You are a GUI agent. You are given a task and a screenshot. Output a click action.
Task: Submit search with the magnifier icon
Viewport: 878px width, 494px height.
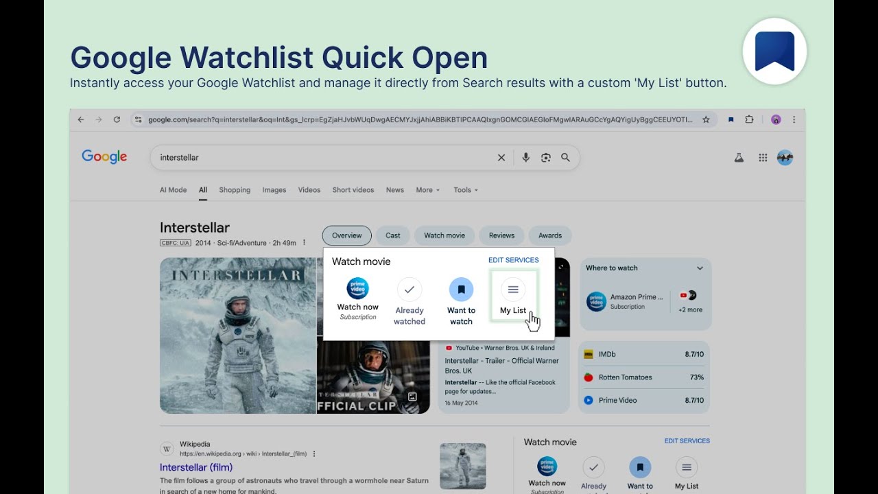565,157
